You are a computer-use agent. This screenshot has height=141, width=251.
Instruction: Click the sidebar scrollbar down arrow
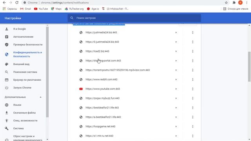click(47, 139)
